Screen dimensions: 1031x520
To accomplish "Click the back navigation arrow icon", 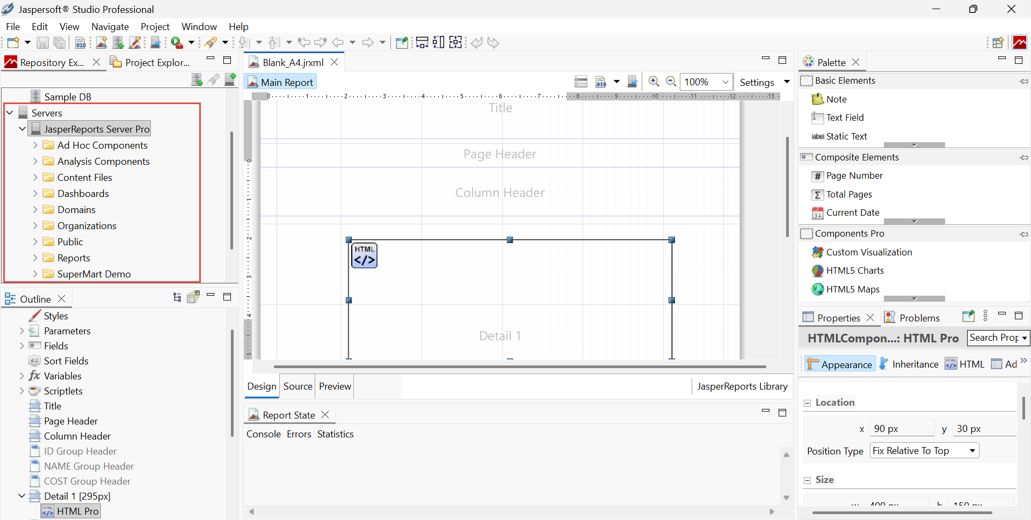I will (338, 42).
